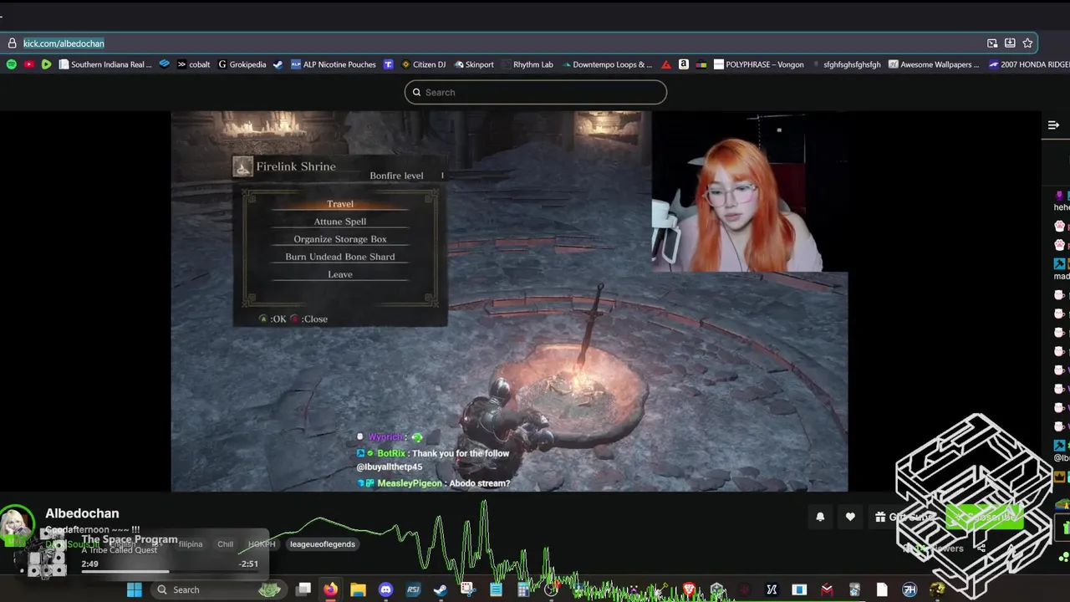Click the filipina stream tag

click(x=190, y=544)
